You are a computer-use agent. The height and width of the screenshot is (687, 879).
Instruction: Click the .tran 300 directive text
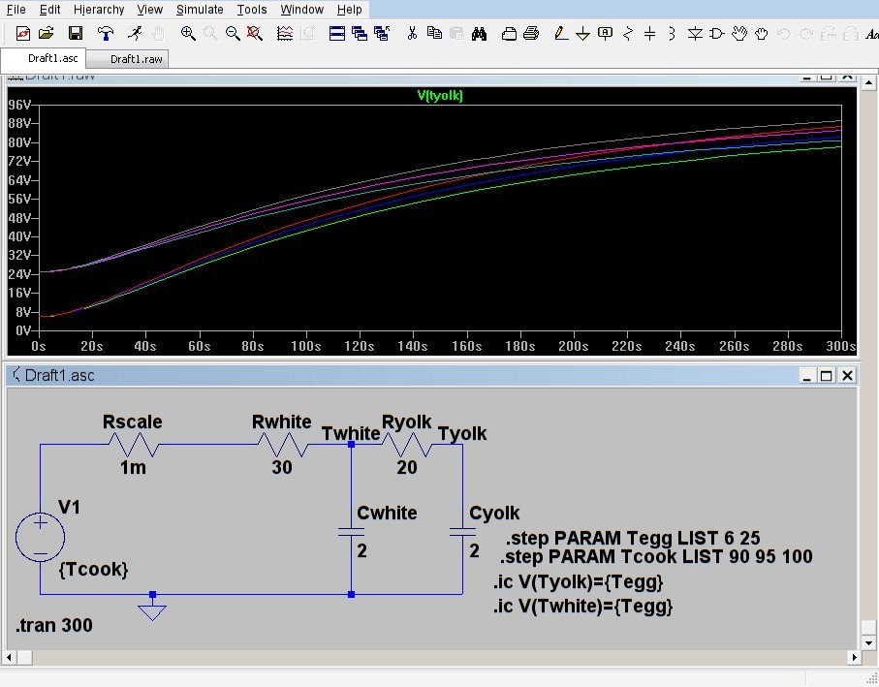click(54, 626)
